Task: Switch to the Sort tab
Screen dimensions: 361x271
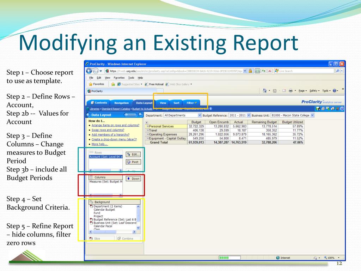Action: click(x=176, y=103)
